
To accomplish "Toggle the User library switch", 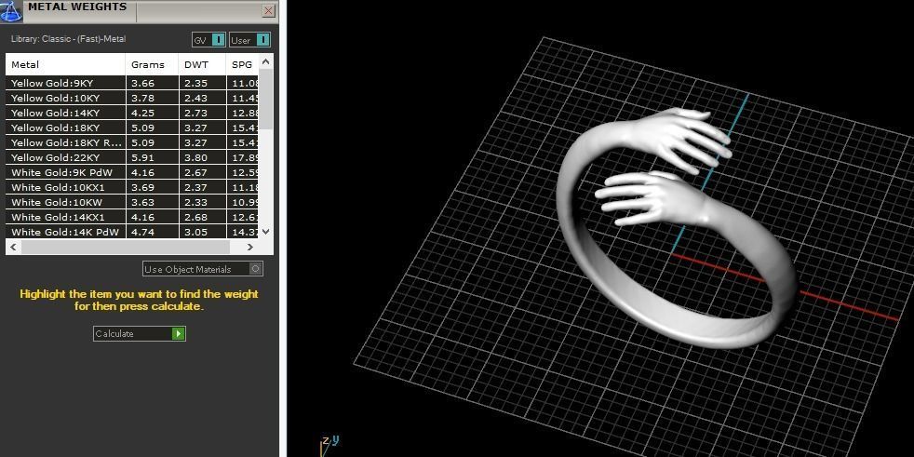I will [x=249, y=40].
